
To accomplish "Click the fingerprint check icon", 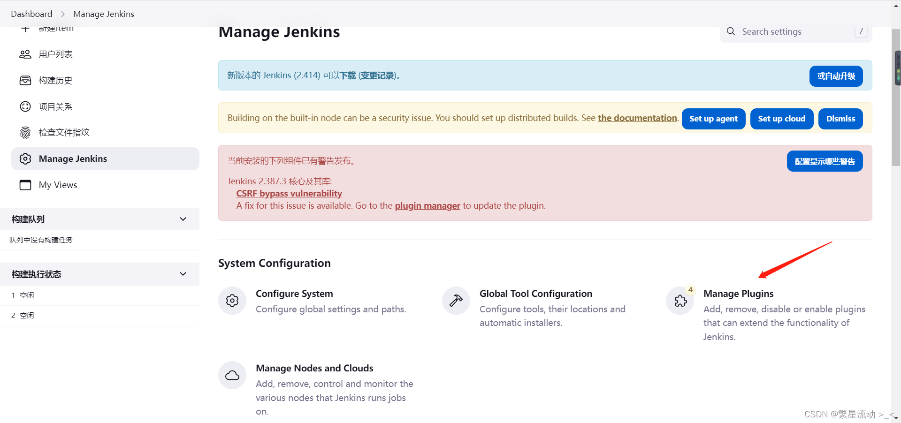I will [x=25, y=133].
